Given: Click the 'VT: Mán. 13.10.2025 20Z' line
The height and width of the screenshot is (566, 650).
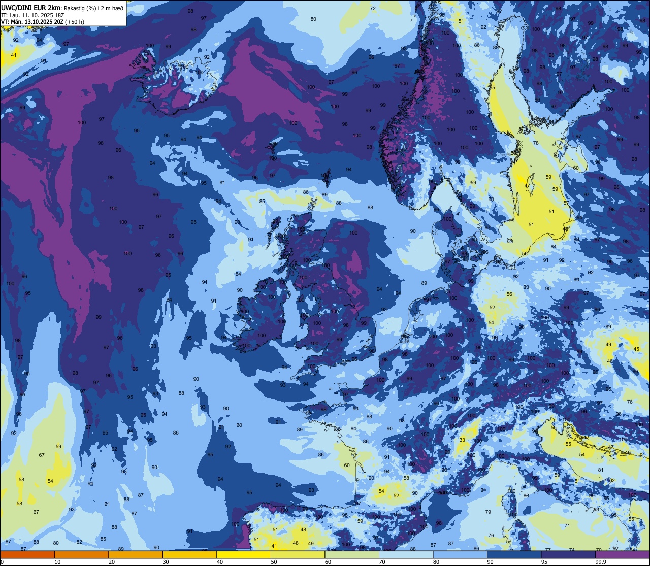Looking at the screenshot, I should 31,22.
